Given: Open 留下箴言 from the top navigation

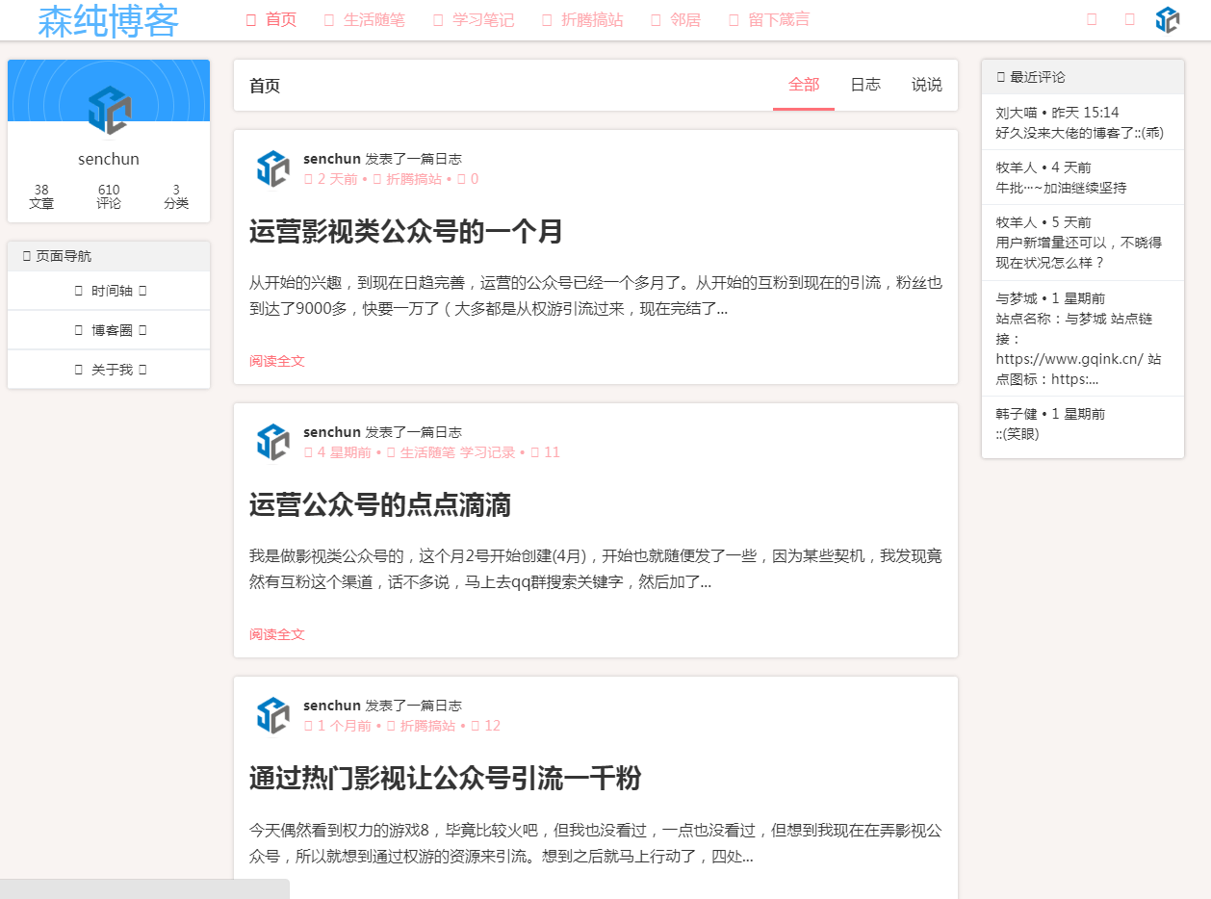Looking at the screenshot, I should (x=770, y=20).
